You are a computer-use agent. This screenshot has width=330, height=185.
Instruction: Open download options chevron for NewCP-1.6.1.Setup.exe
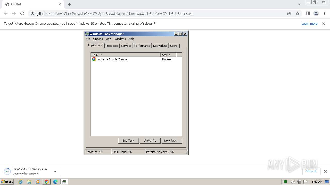[x=55, y=171]
